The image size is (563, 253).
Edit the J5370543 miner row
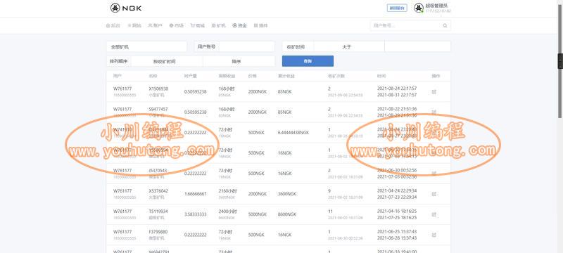(x=434, y=174)
